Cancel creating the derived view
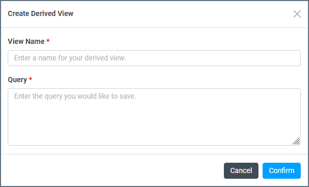Image resolution: width=309 pixels, height=187 pixels. [x=241, y=170]
